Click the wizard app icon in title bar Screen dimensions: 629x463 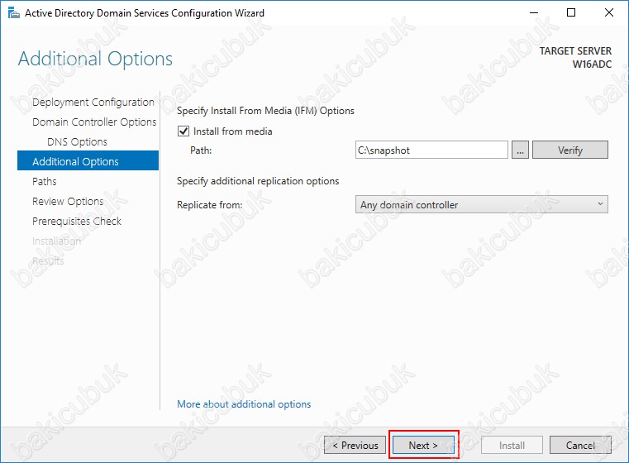14,13
